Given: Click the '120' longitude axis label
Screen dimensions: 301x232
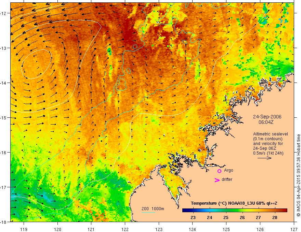Looking at the screenshot, I should pyautogui.click(x=57, y=229).
